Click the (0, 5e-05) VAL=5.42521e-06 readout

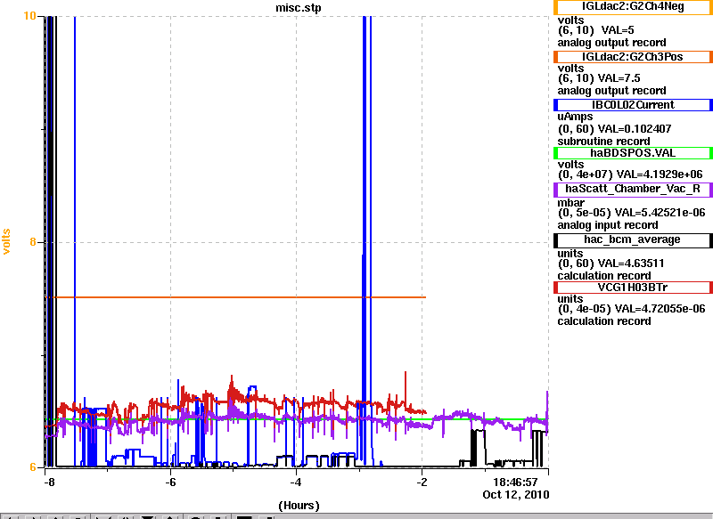point(632,213)
